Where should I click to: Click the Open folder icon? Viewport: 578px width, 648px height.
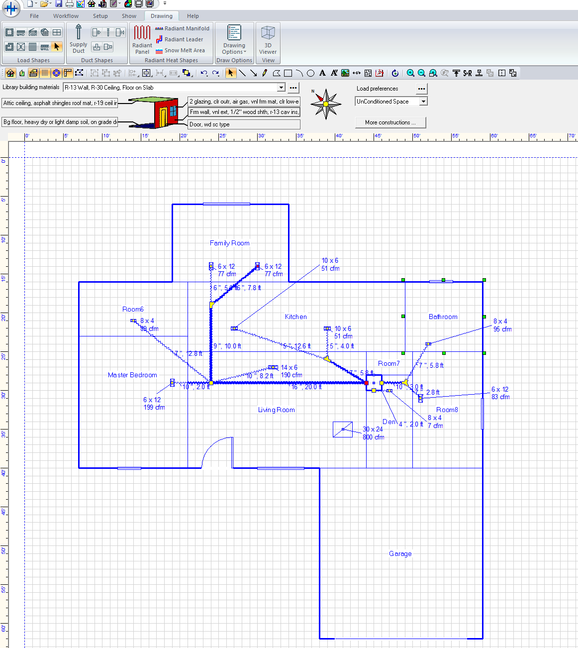point(45,4)
